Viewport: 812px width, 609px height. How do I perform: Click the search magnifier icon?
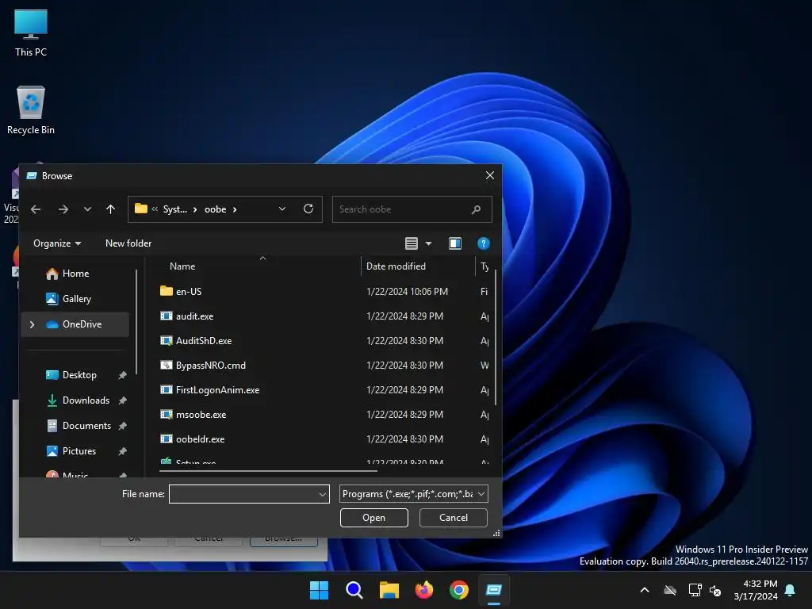point(476,209)
